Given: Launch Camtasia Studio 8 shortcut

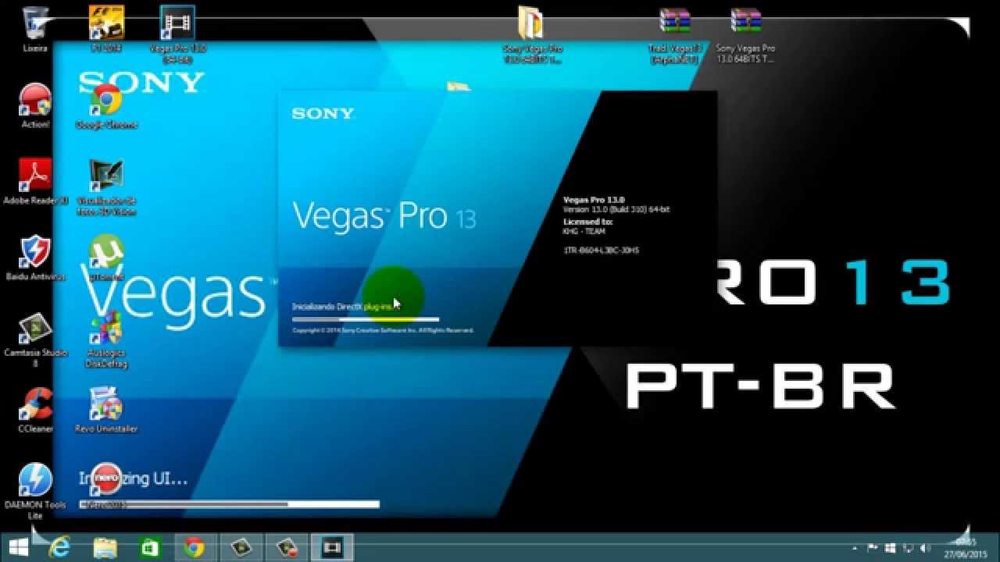Looking at the screenshot, I should click(x=35, y=338).
